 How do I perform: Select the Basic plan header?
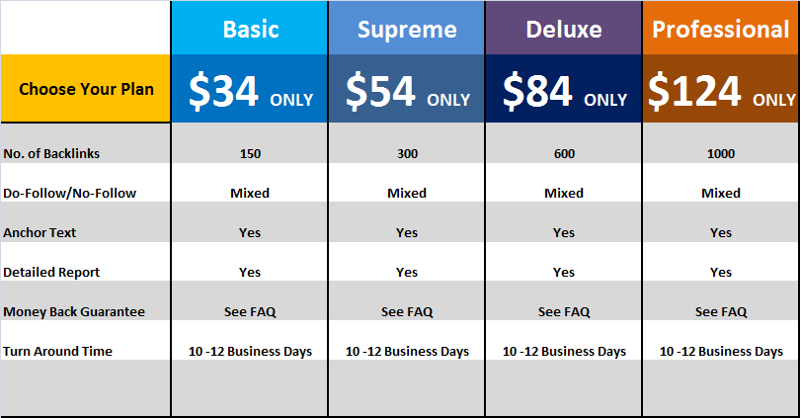(x=250, y=28)
